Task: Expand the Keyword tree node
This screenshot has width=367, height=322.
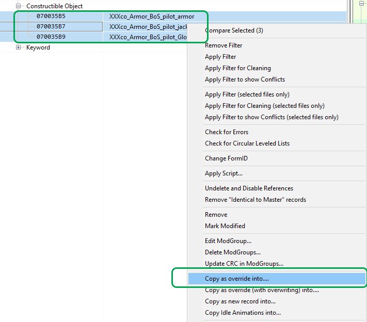Action: tap(19, 47)
